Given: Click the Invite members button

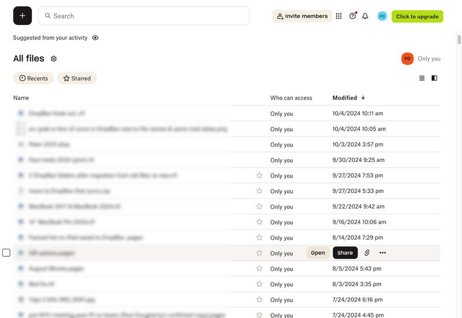Looking at the screenshot, I should click(x=302, y=16).
